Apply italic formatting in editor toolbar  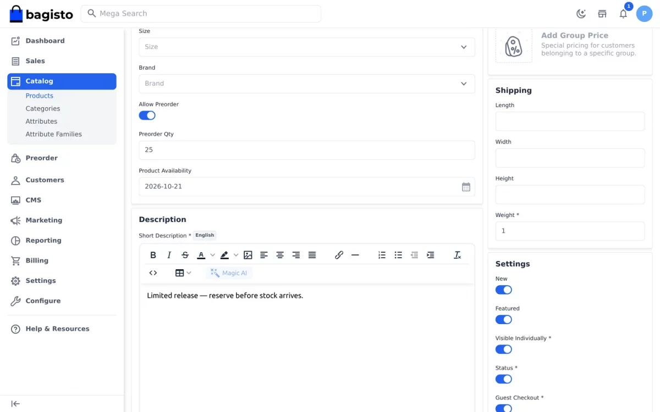(x=169, y=255)
